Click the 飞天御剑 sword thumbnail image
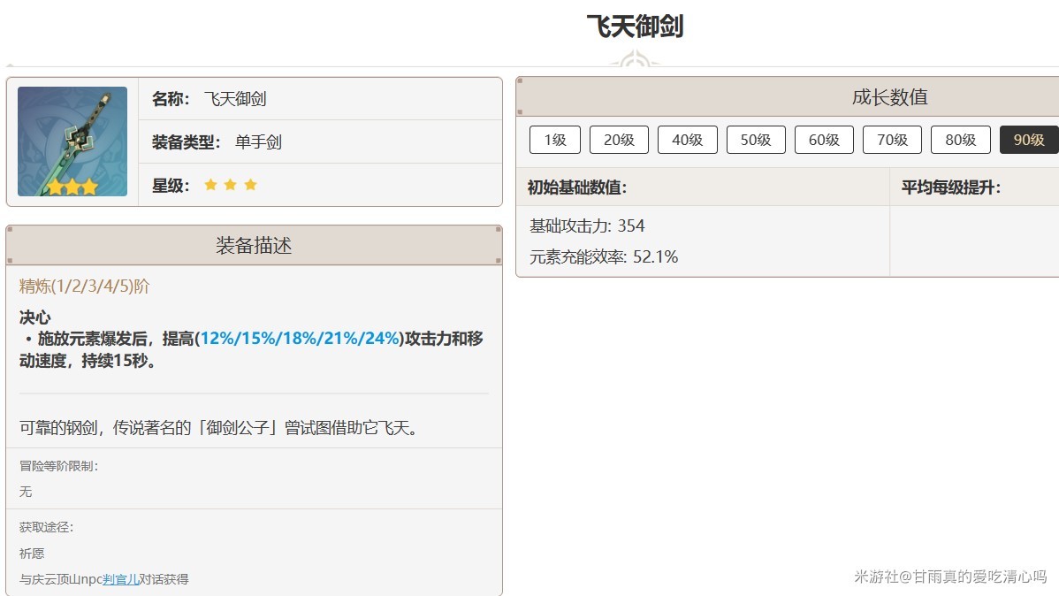 [x=72, y=141]
